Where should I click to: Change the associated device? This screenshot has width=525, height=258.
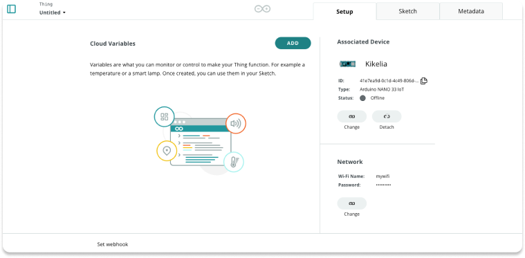click(x=352, y=116)
